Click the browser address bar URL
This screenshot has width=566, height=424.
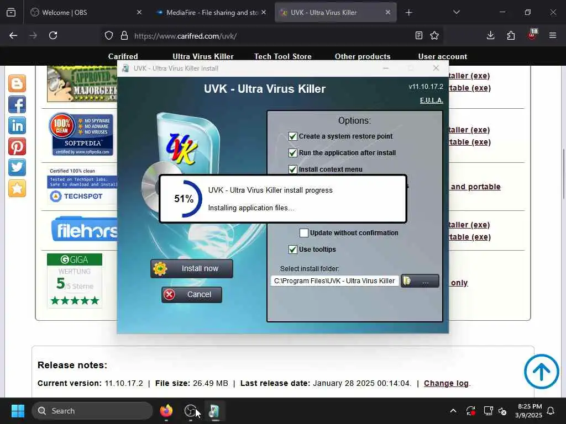pyautogui.click(x=185, y=36)
